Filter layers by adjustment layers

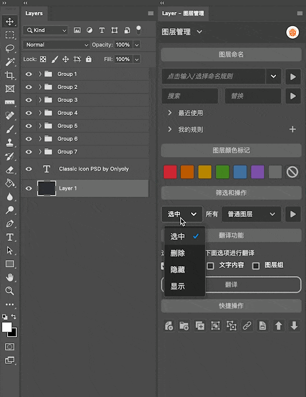coord(89,30)
